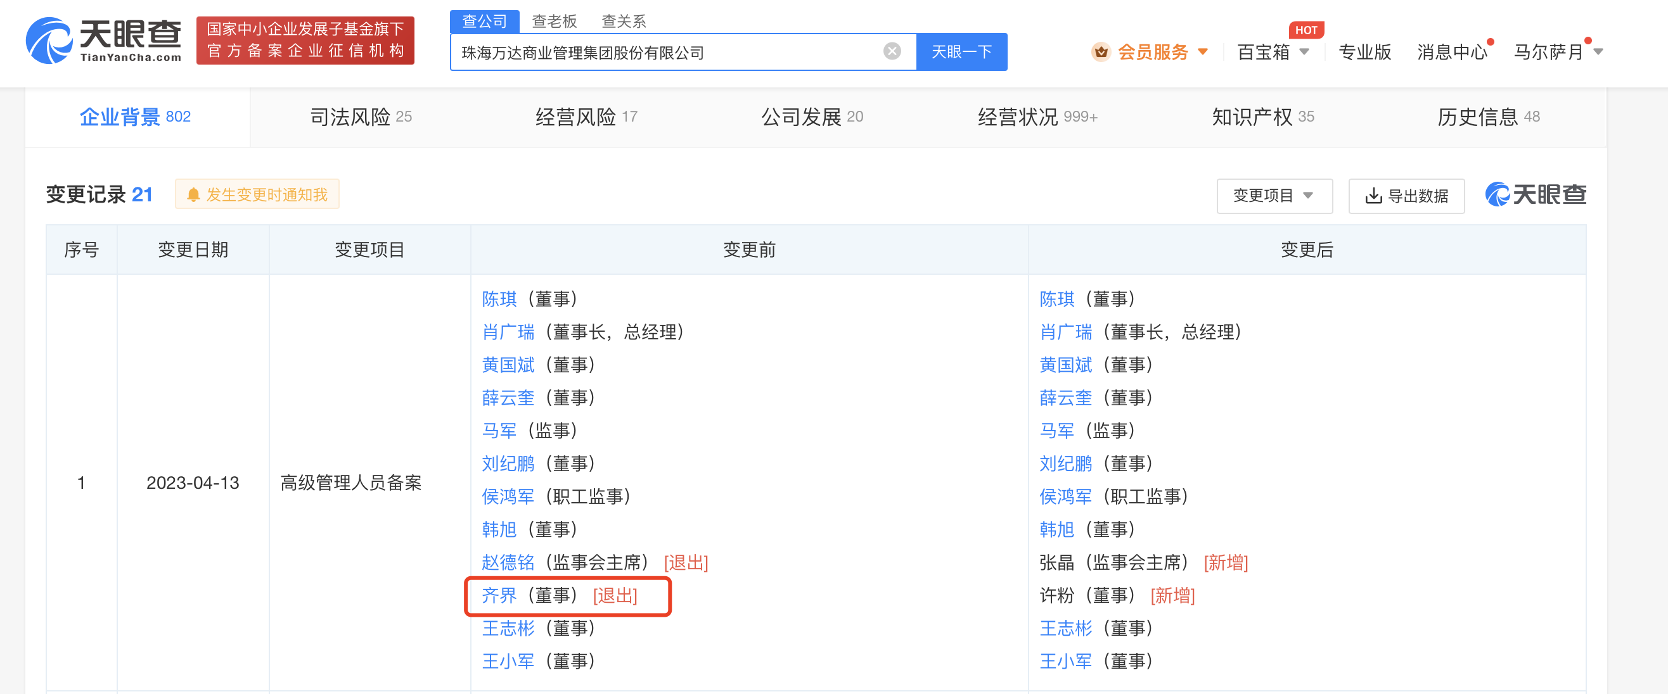Viewport: 1668px width, 694px height.
Task: Expand the 百宝箱 dropdown arrow
Action: [x=1304, y=52]
